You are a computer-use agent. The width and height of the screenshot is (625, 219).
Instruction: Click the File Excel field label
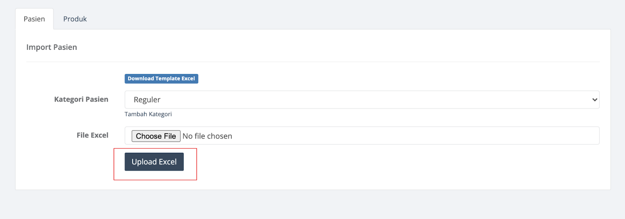point(93,135)
